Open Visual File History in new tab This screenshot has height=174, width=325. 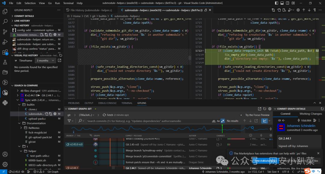coord(60,60)
